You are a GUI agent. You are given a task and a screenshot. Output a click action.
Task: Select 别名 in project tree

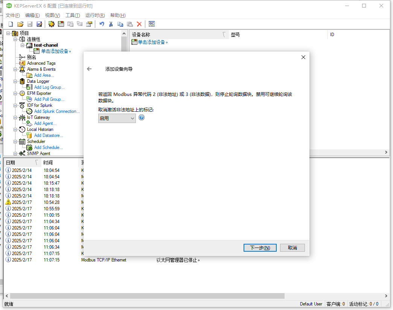[x=32, y=57]
